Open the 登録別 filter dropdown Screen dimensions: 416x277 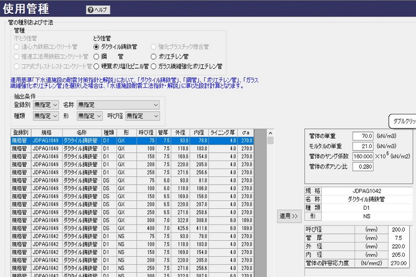[x=45, y=105]
